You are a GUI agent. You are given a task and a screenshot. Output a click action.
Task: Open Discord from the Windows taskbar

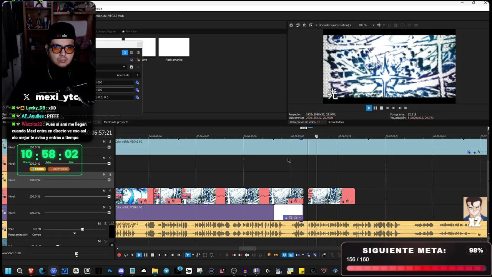tap(121, 271)
